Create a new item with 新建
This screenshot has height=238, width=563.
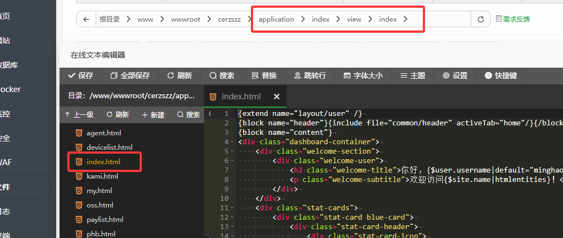click(x=153, y=115)
